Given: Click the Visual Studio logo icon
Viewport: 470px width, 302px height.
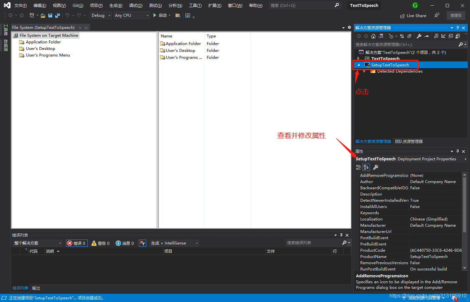Looking at the screenshot, I should click(7, 5).
